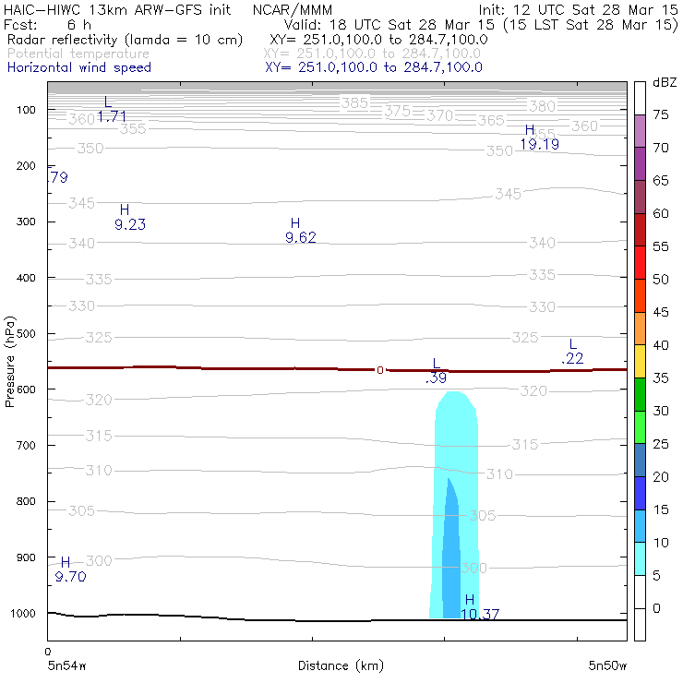Image resolution: width=683 pixels, height=683 pixels.
Task: Click the 65-70 dBZ purple colorbar segment
Action: pos(640,163)
